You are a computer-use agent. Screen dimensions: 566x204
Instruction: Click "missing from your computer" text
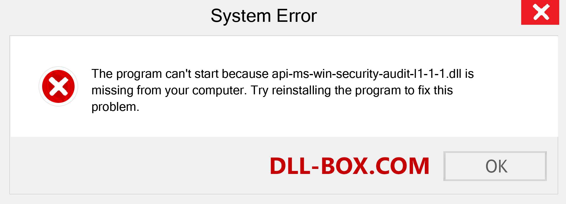169,91
